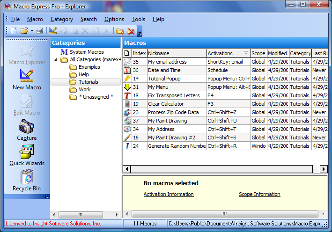Click the Index column header

140,53
